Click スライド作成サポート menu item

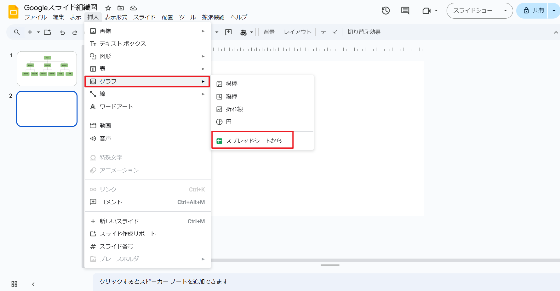147,234
